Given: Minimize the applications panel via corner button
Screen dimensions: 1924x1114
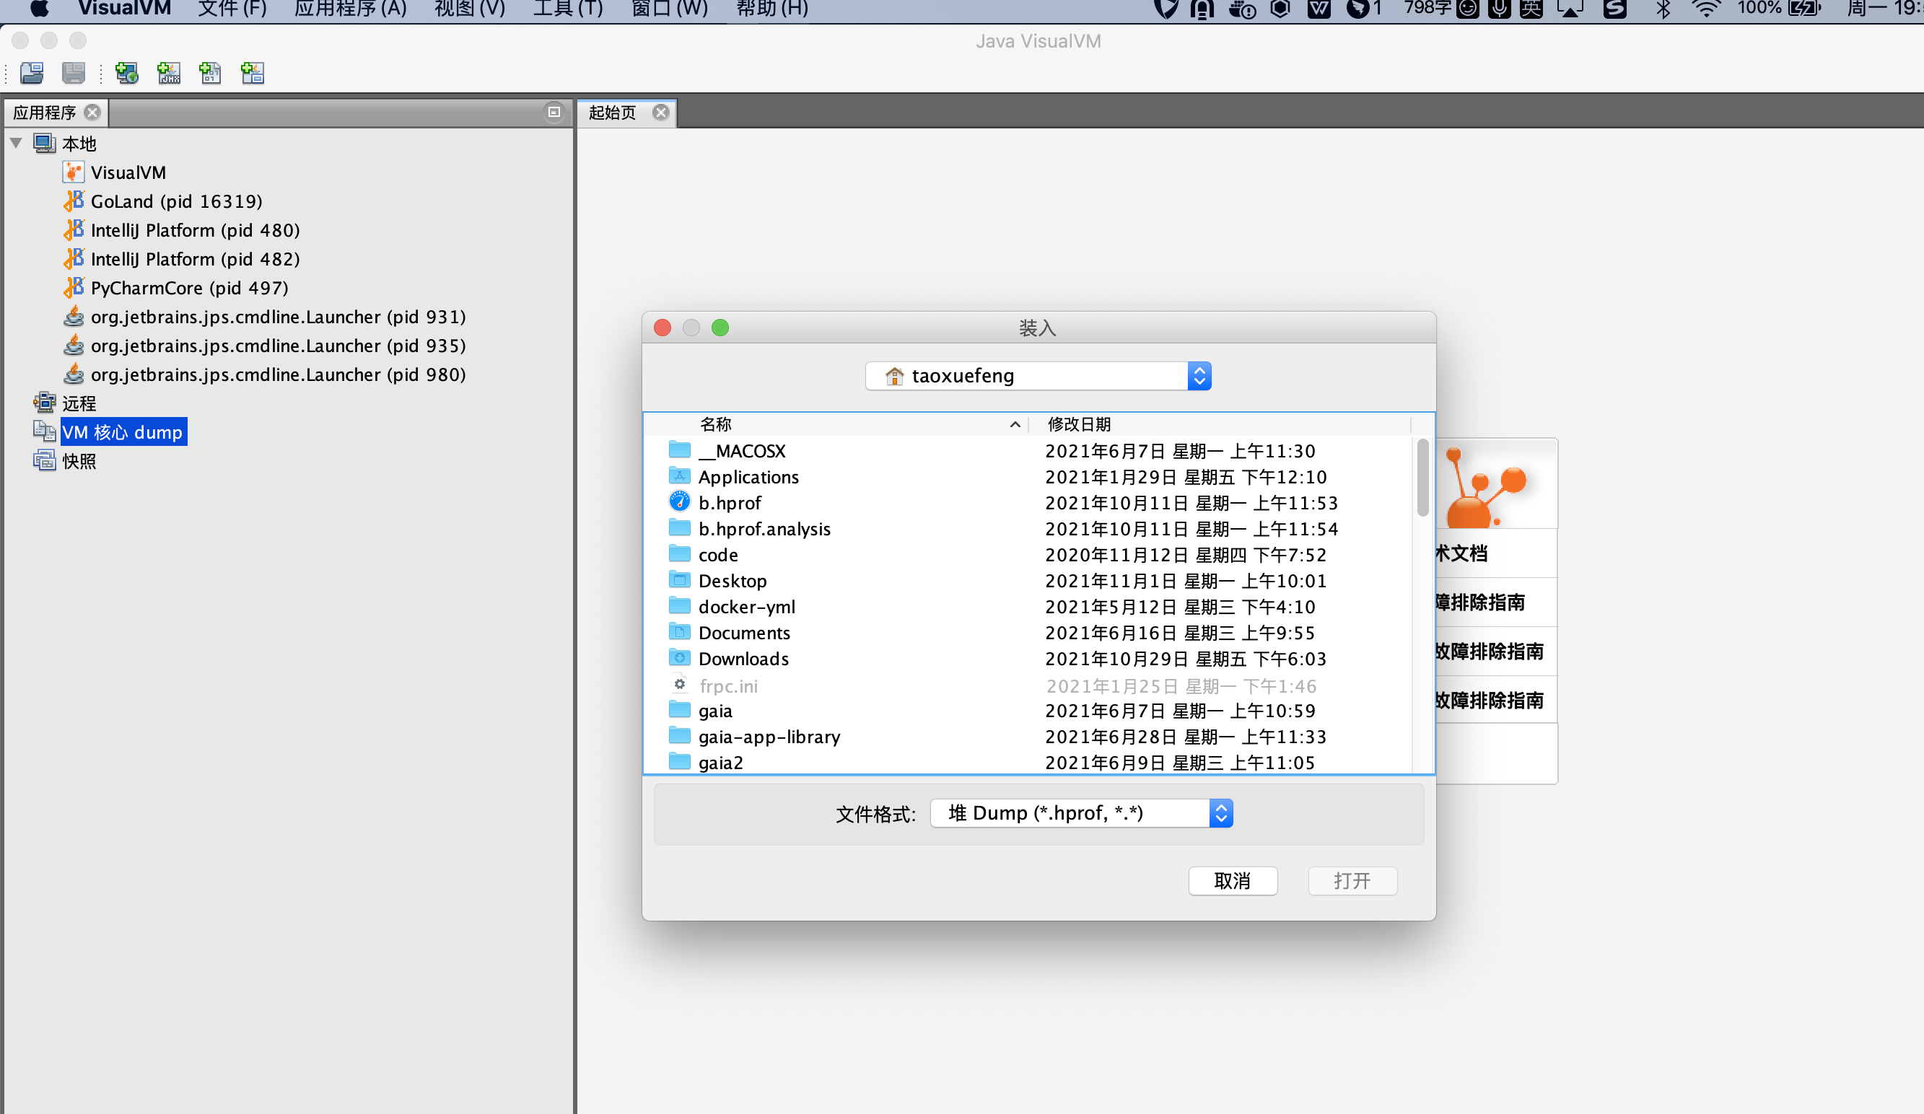Looking at the screenshot, I should [554, 113].
